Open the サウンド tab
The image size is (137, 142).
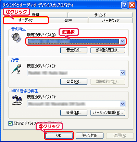coord(100,15)
